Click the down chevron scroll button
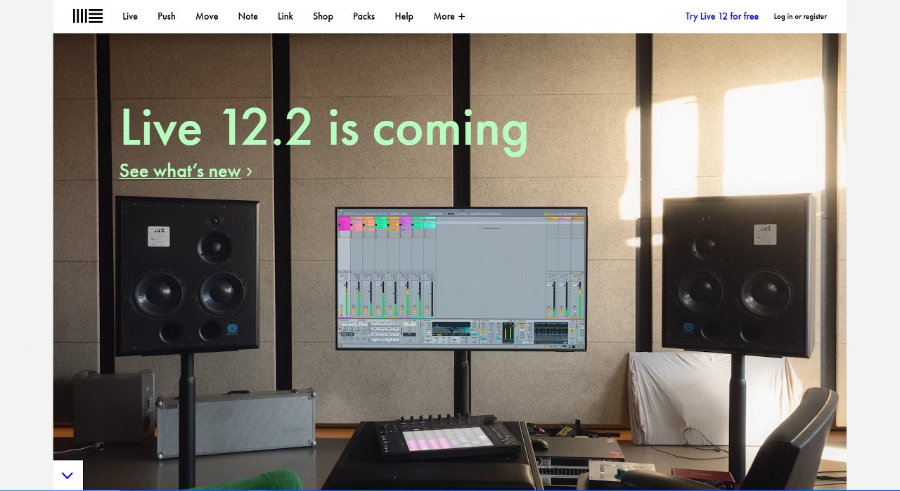The image size is (900, 491). pyautogui.click(x=67, y=476)
